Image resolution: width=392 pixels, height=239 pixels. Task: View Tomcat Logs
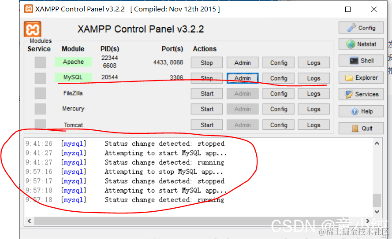[314, 125]
